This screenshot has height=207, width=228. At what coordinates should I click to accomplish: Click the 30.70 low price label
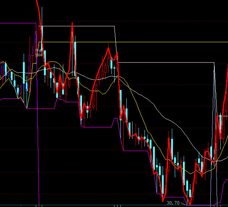(173, 203)
